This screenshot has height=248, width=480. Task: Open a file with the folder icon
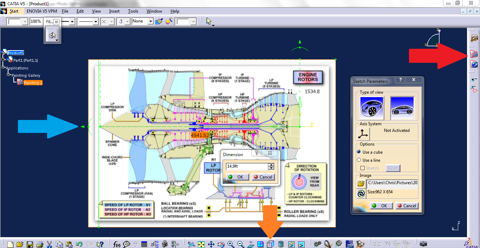click(x=20, y=244)
